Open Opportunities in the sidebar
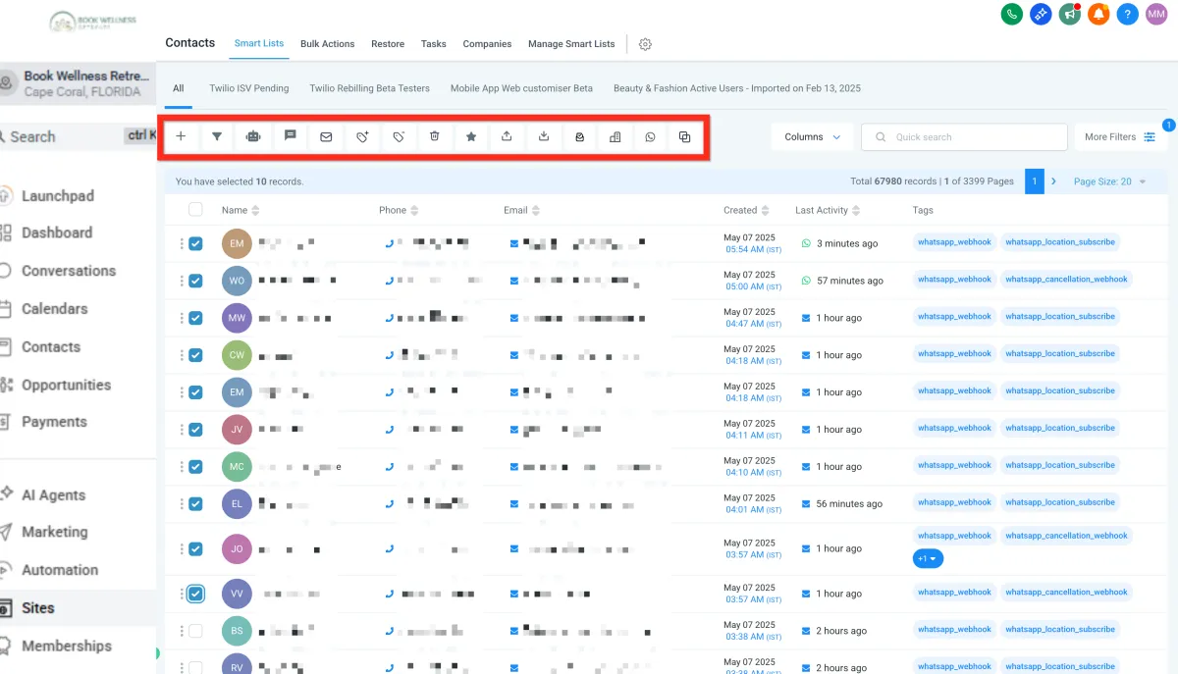The height and width of the screenshot is (674, 1178). pos(67,385)
